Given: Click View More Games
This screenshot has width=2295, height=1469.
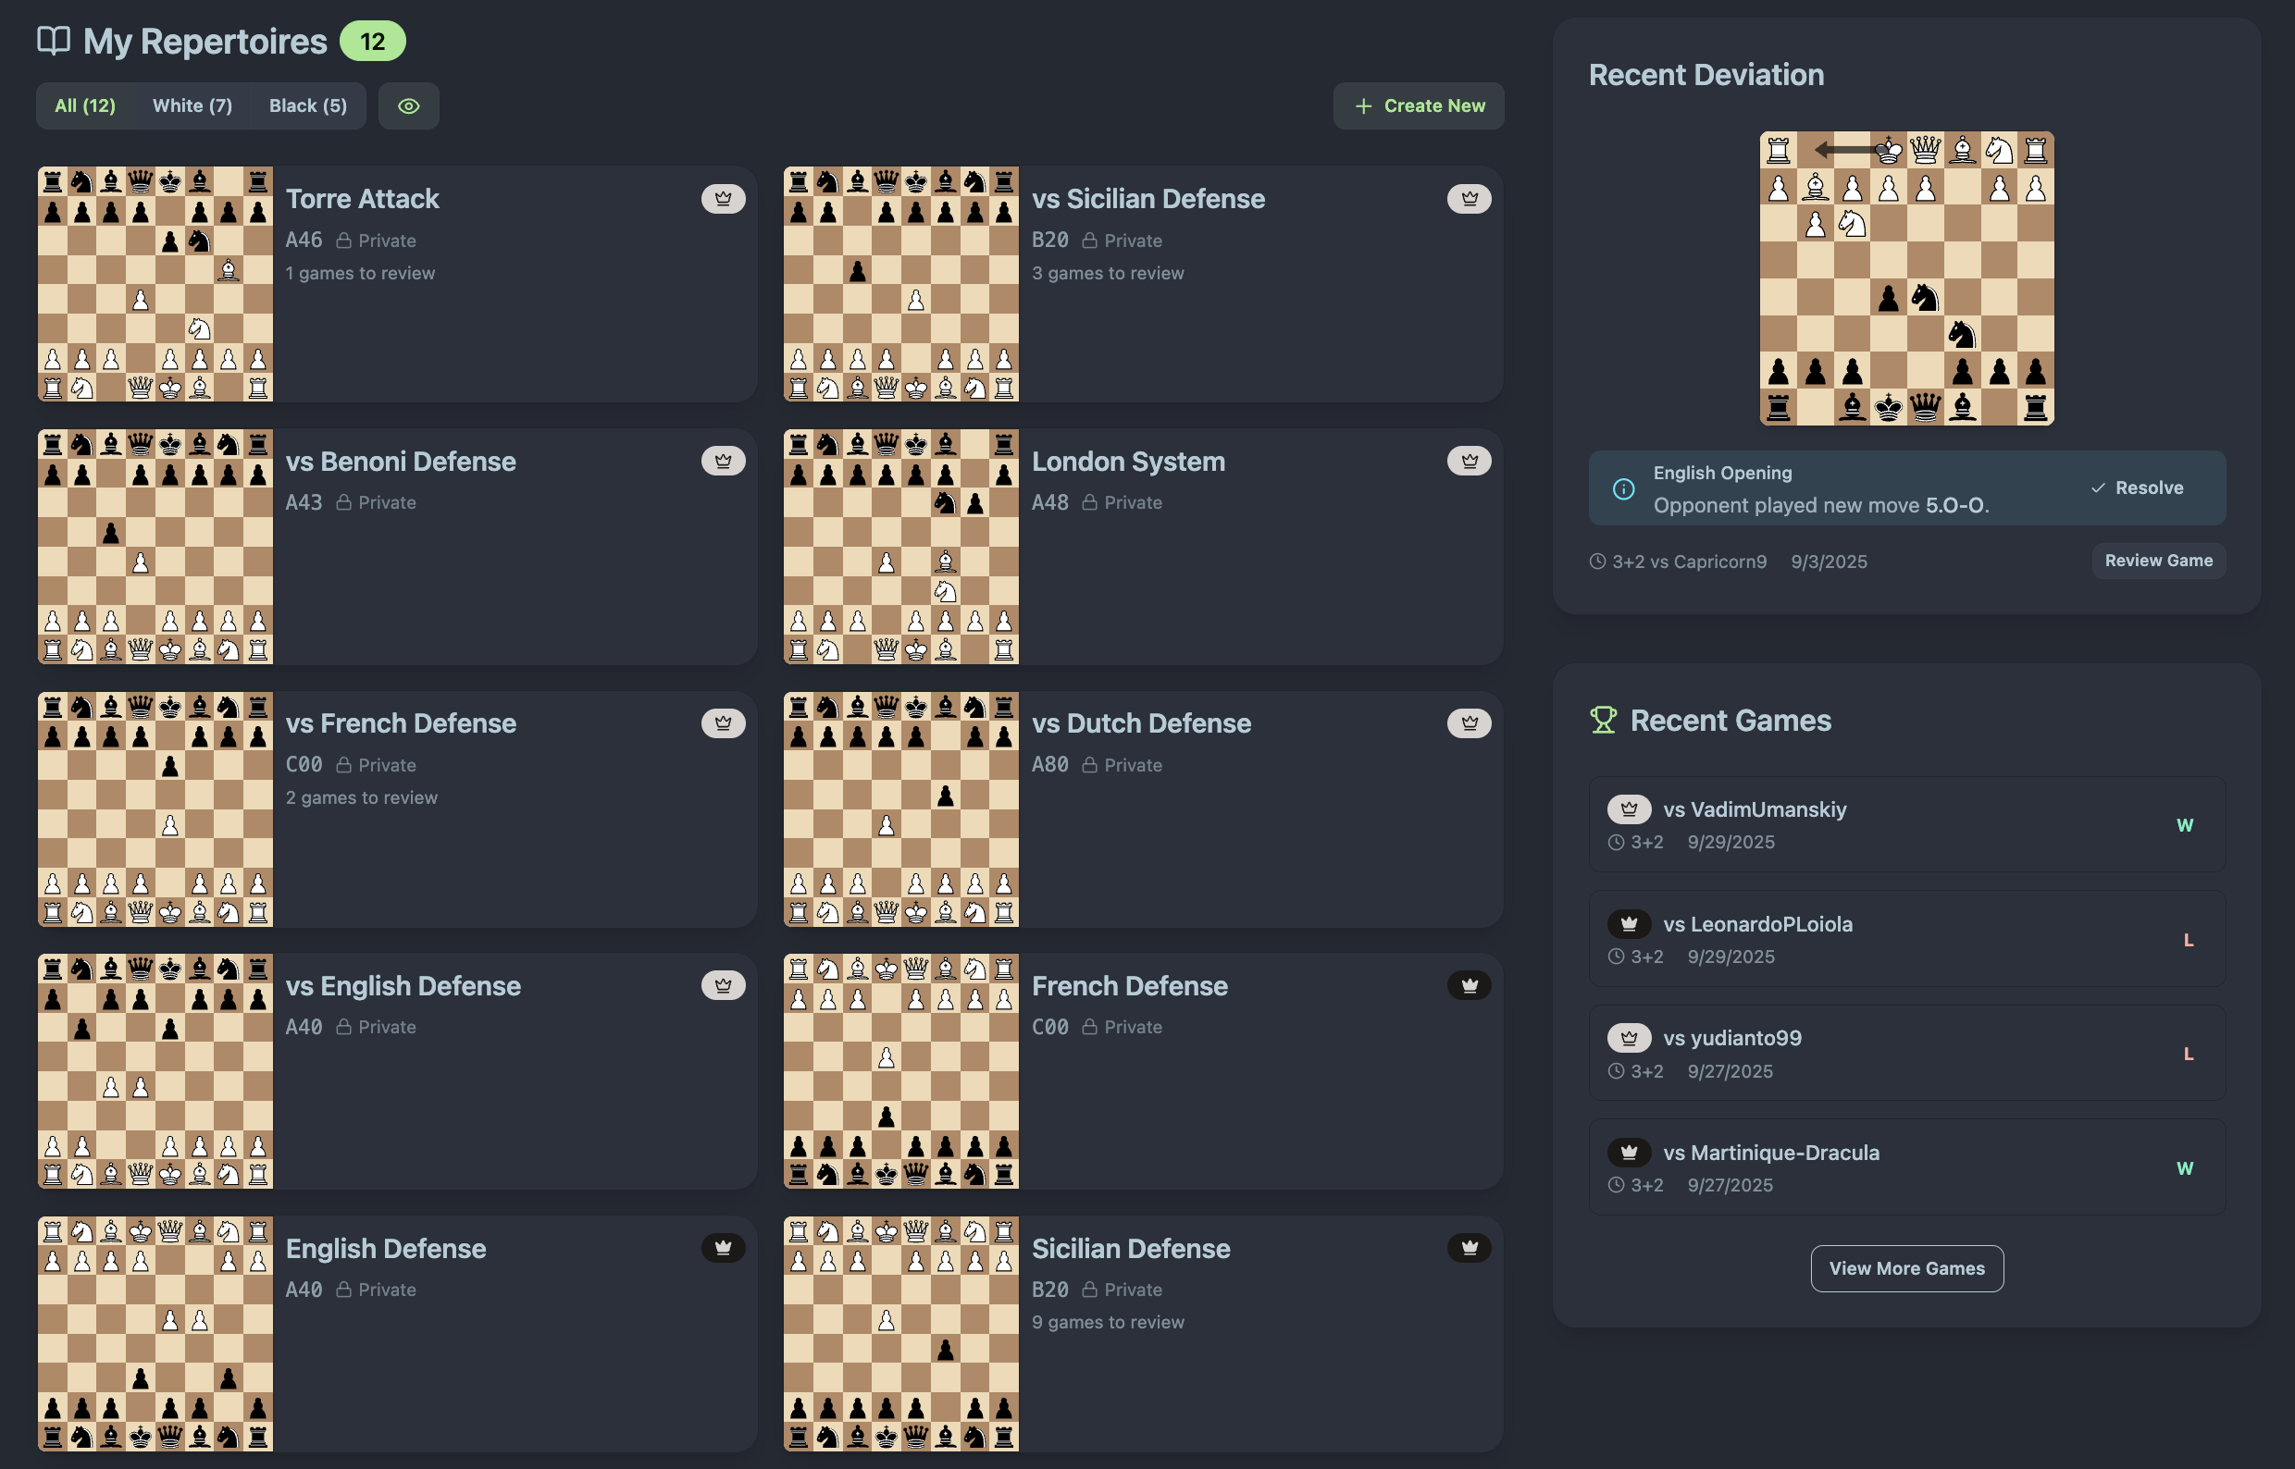Looking at the screenshot, I should click(1906, 1268).
